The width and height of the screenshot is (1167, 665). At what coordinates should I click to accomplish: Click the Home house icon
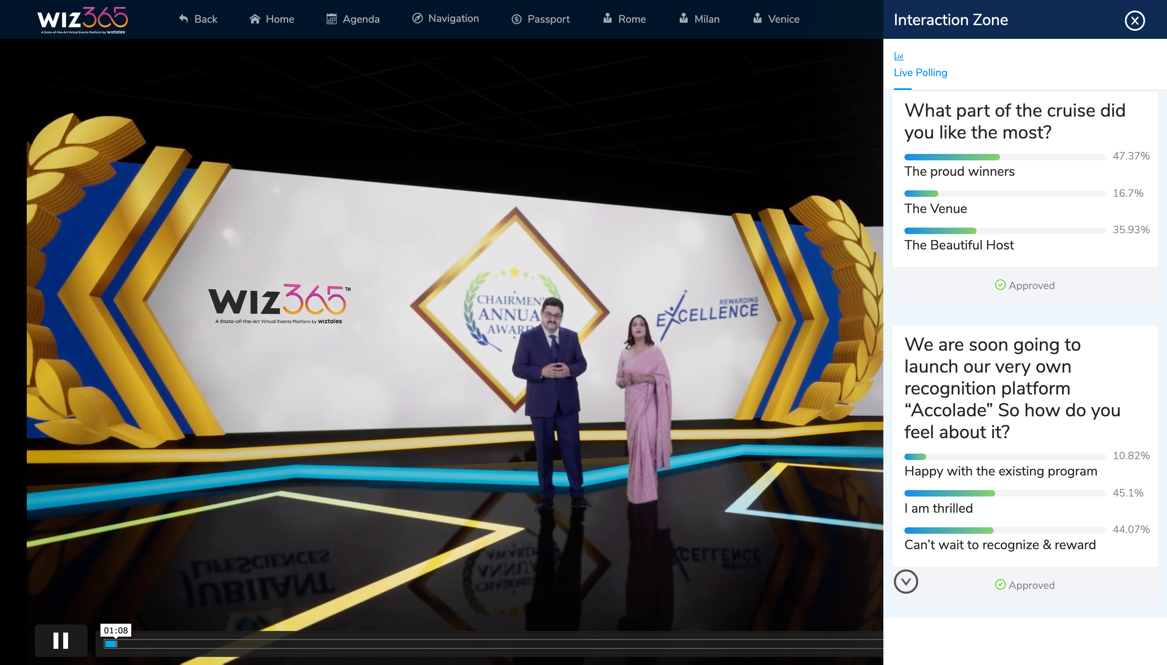[255, 19]
